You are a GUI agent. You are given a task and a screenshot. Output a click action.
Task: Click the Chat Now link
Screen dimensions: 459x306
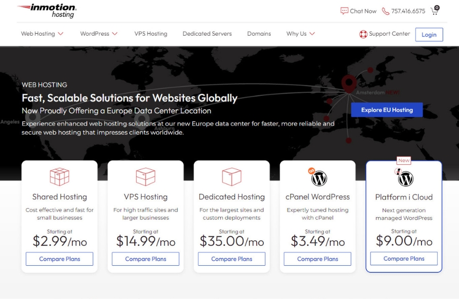363,11
